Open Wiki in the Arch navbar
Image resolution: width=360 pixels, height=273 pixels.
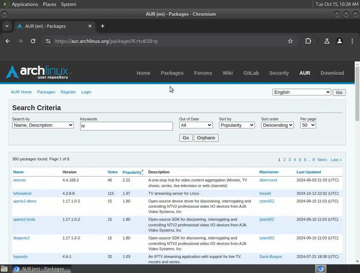227,73
